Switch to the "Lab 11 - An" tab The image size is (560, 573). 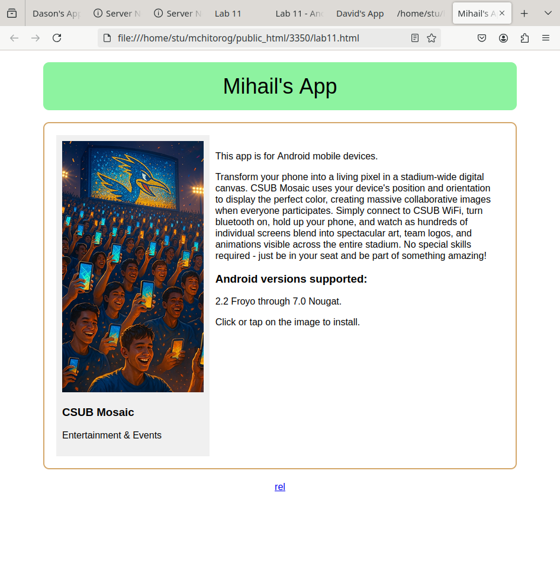(300, 14)
